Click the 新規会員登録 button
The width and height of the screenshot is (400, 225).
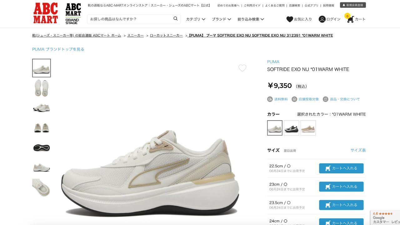(x=353, y=5)
